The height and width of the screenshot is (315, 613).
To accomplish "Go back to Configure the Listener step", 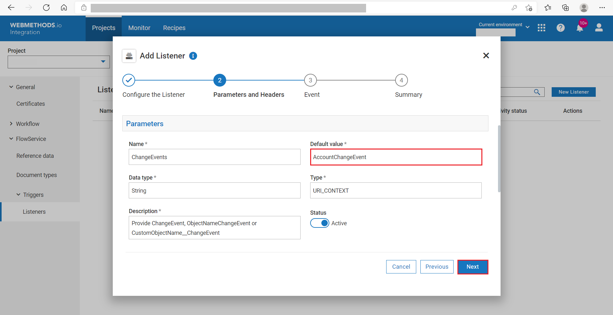I will pyautogui.click(x=129, y=81).
